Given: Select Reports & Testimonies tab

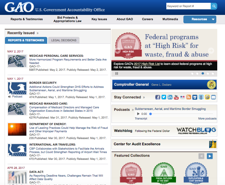Looking at the screenshot, I should [26, 40].
